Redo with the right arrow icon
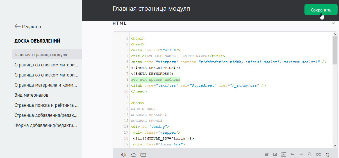The height and width of the screenshot is (158, 339). pos(301,154)
